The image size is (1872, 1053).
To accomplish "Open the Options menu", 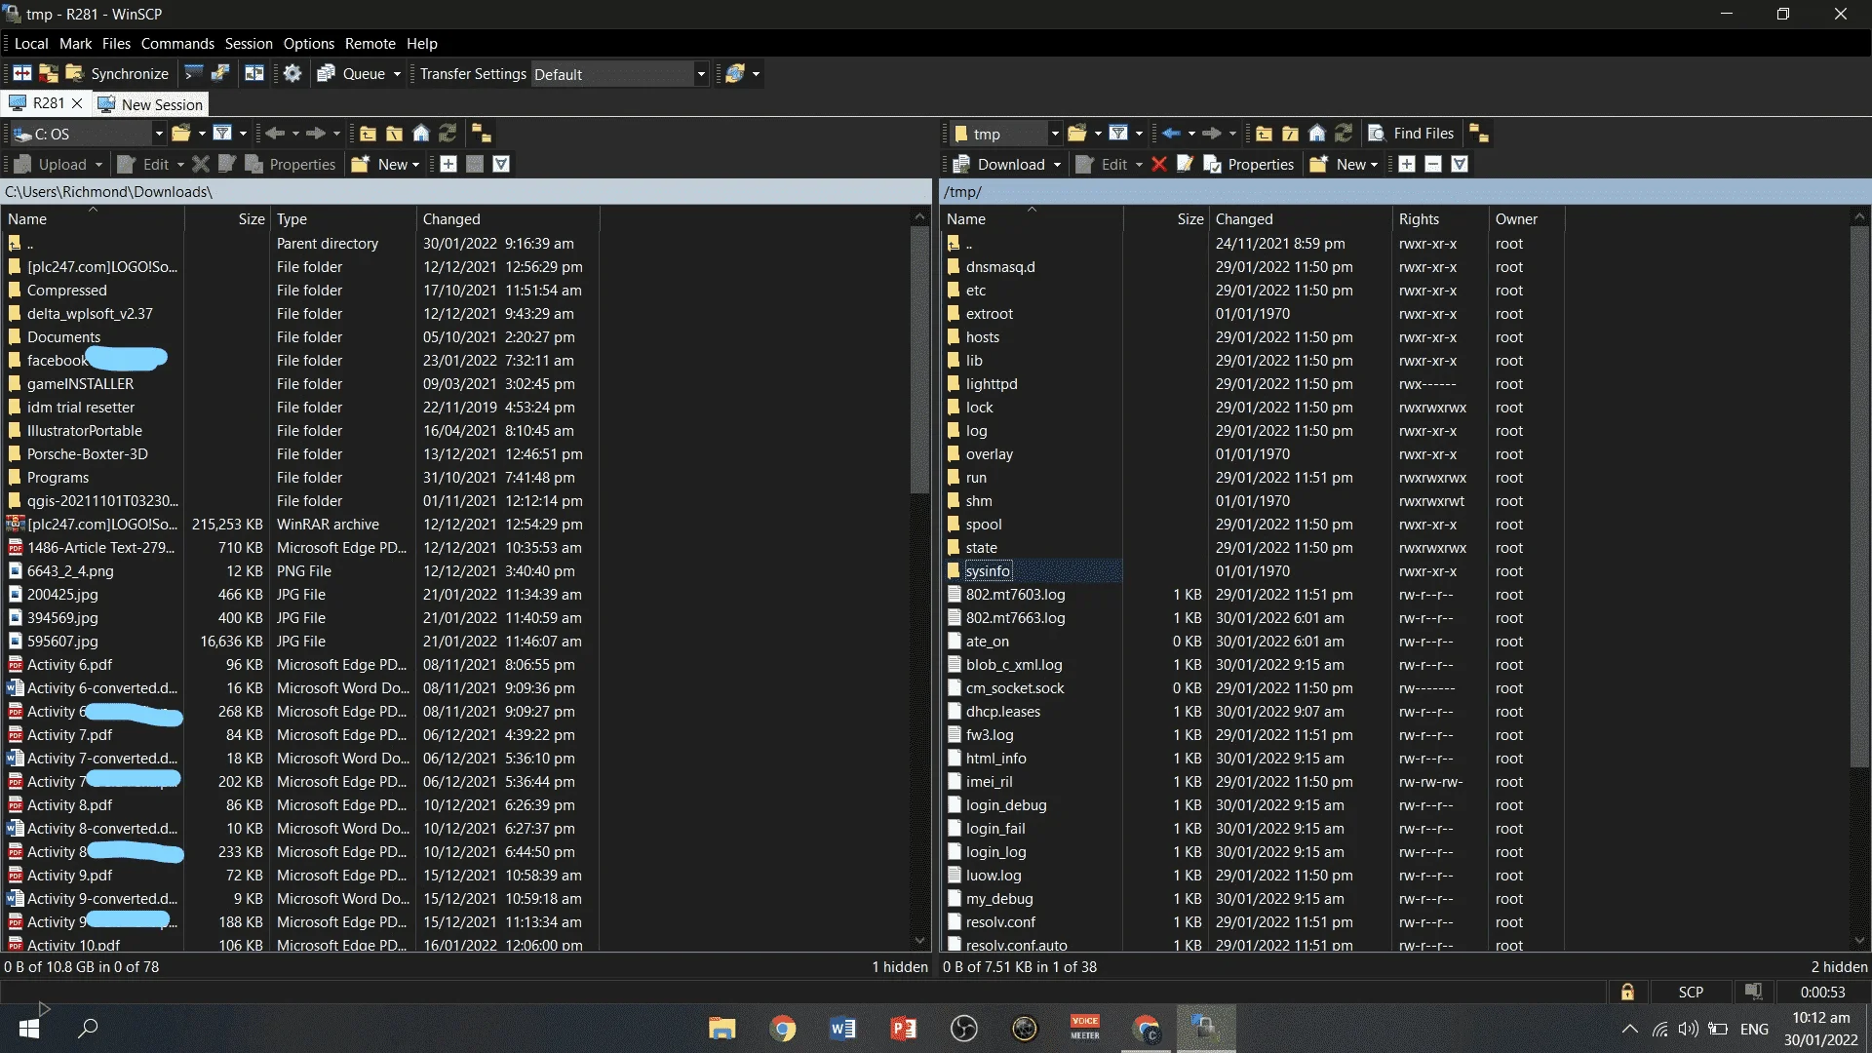I will [x=308, y=43].
